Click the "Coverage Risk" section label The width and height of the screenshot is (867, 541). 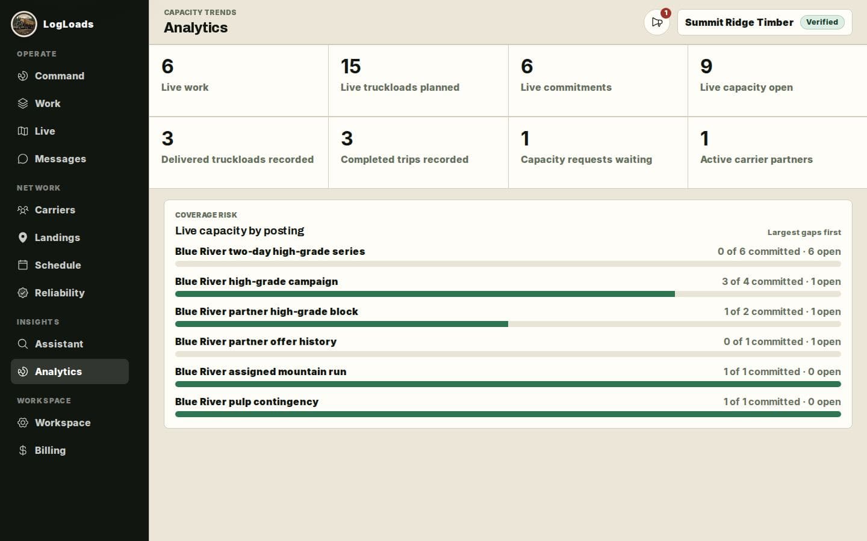click(x=206, y=215)
